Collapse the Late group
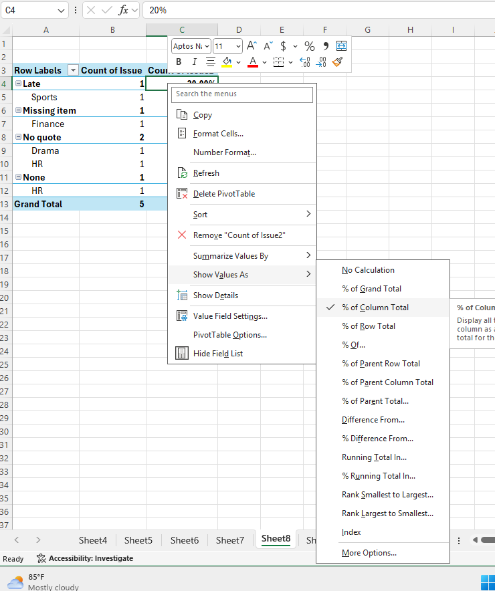 (x=18, y=84)
